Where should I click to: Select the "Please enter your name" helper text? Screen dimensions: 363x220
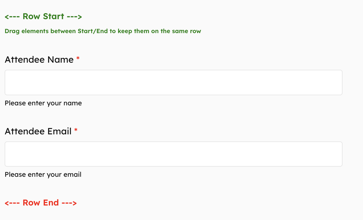coord(43,103)
